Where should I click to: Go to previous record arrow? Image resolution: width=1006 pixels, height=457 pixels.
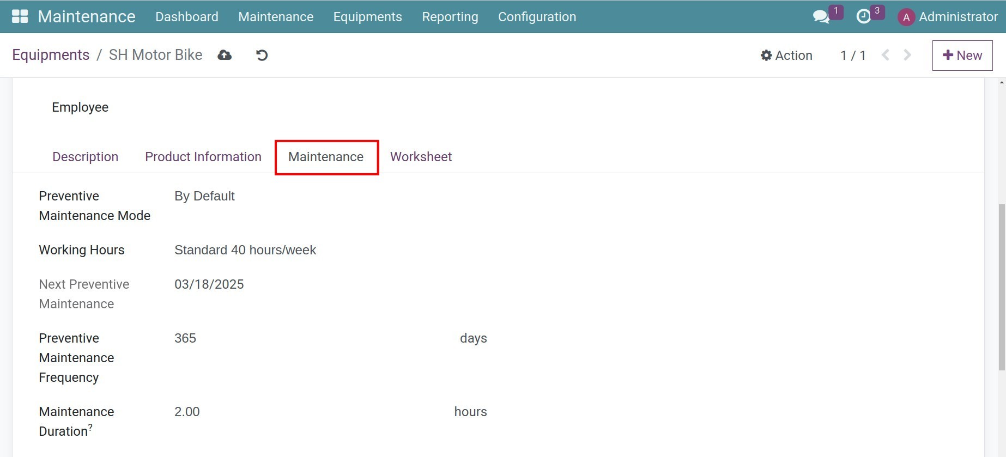886,55
